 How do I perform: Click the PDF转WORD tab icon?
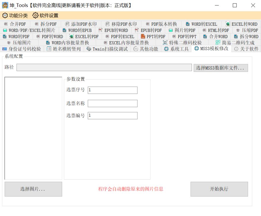click(38, 36)
